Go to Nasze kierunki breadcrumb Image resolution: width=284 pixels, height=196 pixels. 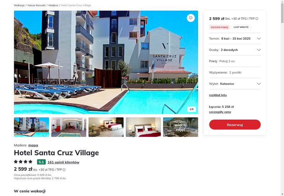37,5
